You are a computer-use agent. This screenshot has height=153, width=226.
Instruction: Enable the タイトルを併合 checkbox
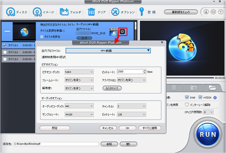point(42,37)
